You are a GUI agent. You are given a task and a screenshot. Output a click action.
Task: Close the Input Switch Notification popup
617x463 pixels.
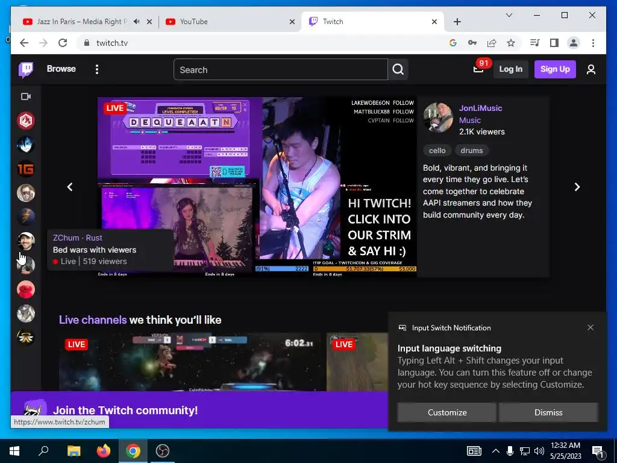(590, 327)
